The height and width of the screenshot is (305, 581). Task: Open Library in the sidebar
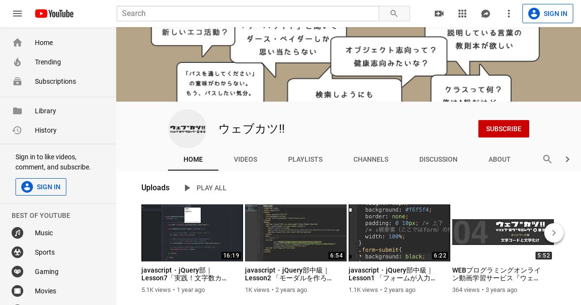[x=58, y=111]
